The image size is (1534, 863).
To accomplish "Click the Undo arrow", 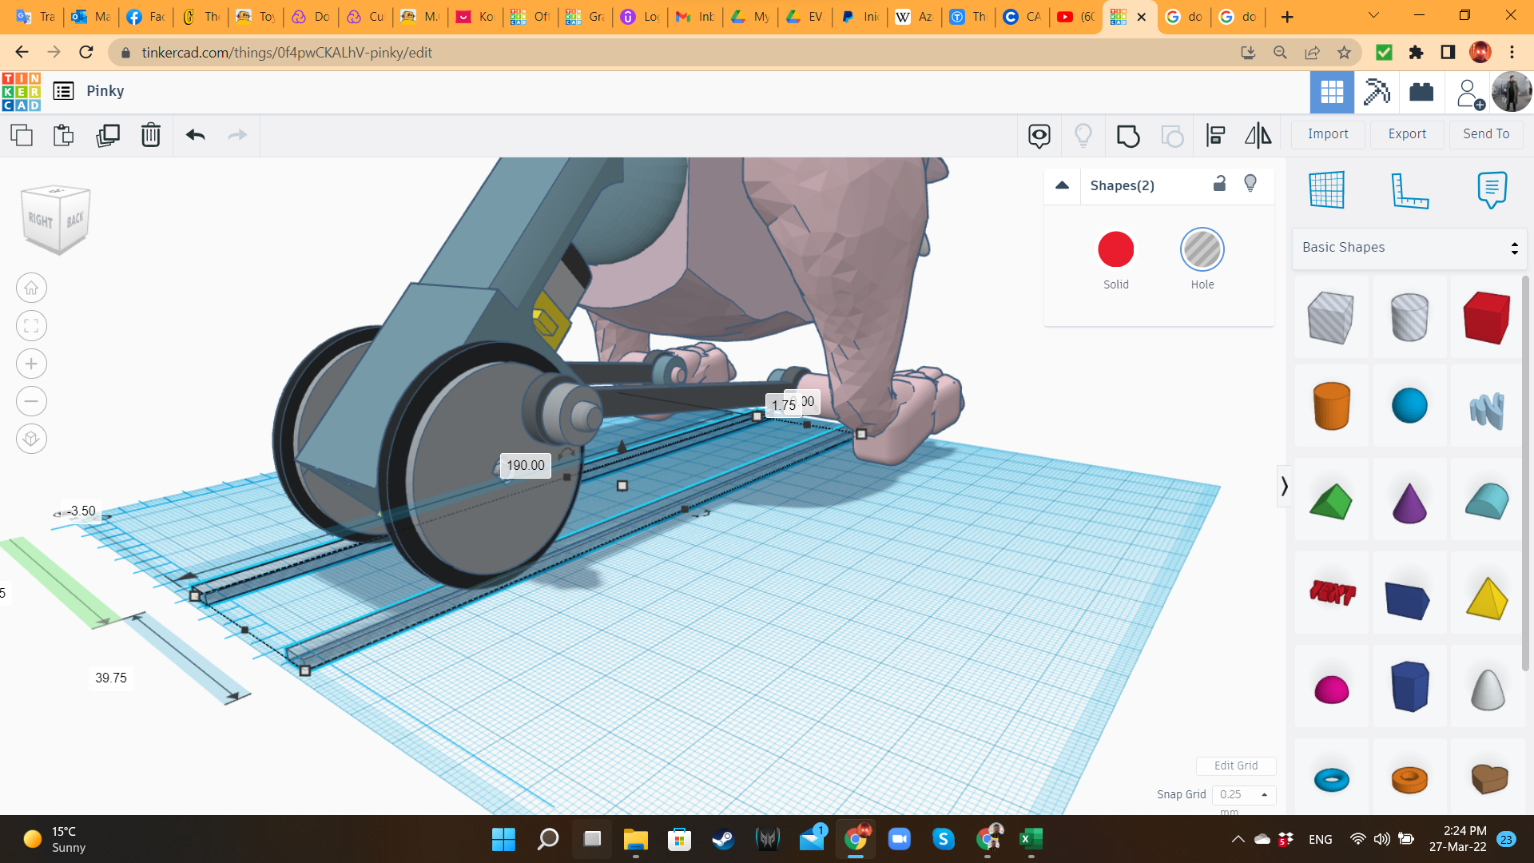I will pos(195,135).
